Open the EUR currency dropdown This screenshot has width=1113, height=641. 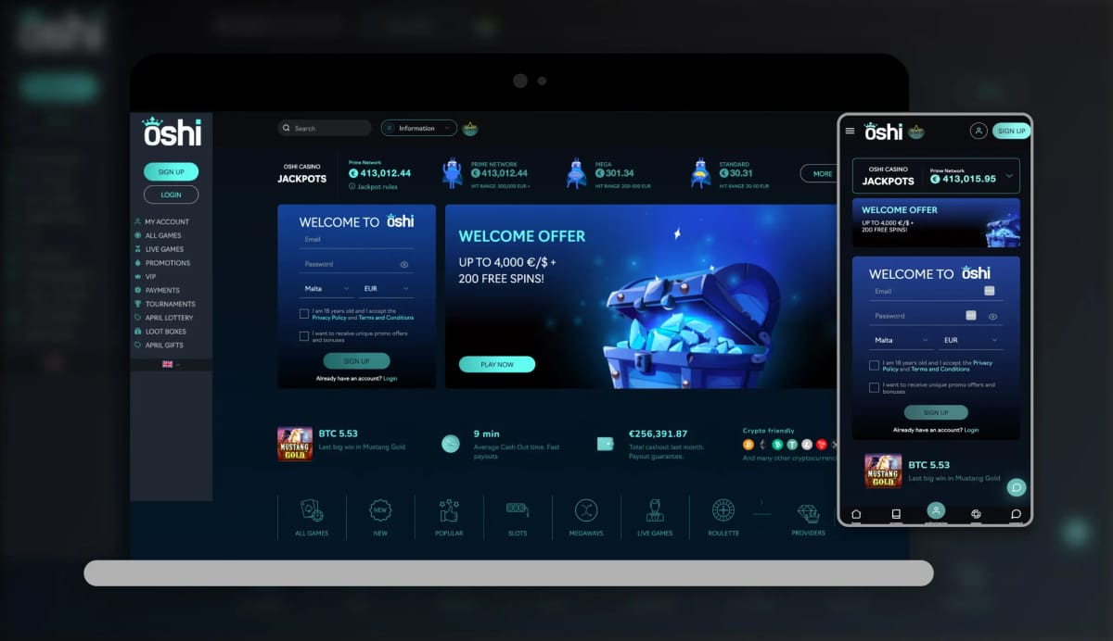coord(387,287)
